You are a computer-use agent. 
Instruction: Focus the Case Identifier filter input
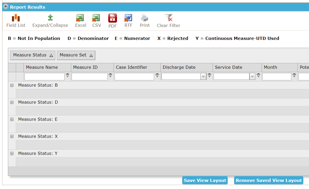click(134, 76)
